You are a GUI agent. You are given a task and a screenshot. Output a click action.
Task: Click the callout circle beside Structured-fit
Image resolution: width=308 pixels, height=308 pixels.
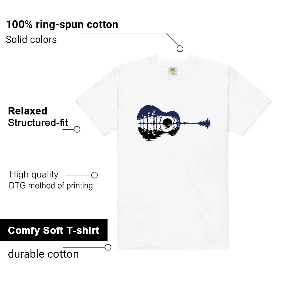coord(77,129)
